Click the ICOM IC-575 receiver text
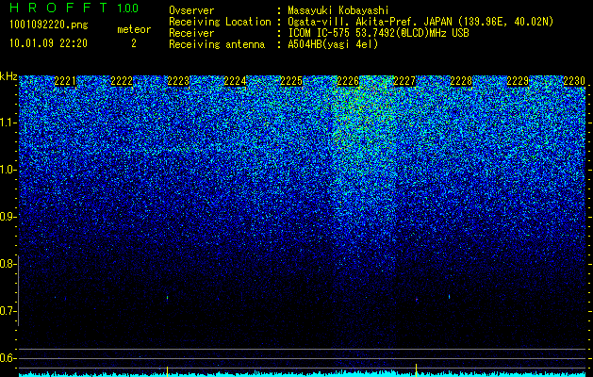 pos(378,33)
